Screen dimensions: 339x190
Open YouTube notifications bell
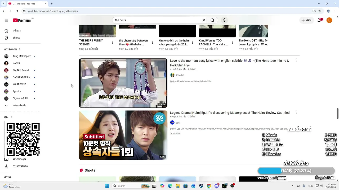pos(320,20)
